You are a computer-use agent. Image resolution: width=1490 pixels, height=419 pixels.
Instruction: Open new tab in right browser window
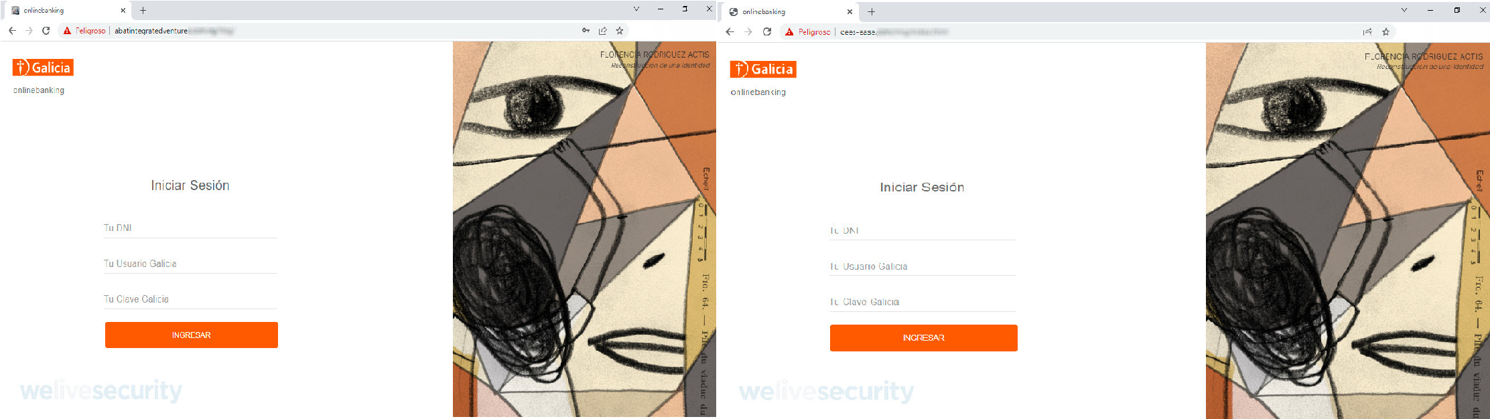point(871,11)
